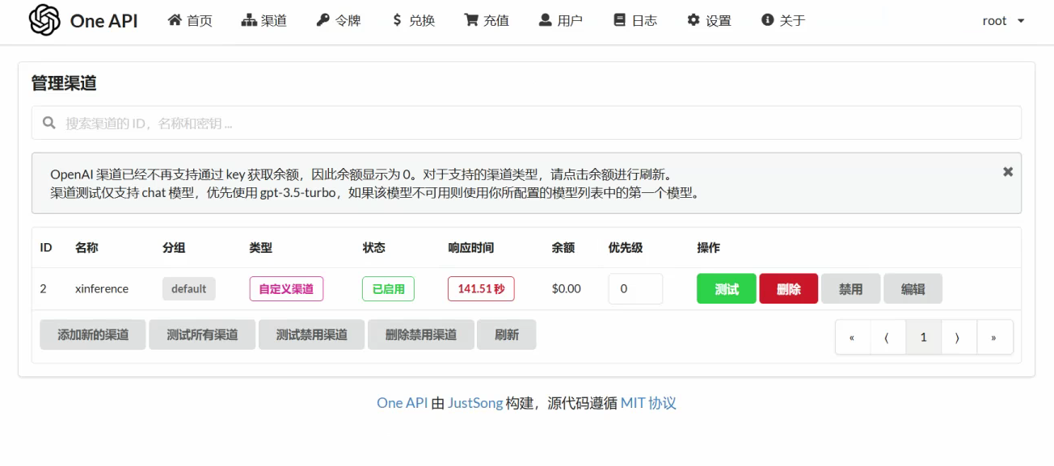
Task: Click the 141.51 秒 response time label
Action: [x=481, y=289]
